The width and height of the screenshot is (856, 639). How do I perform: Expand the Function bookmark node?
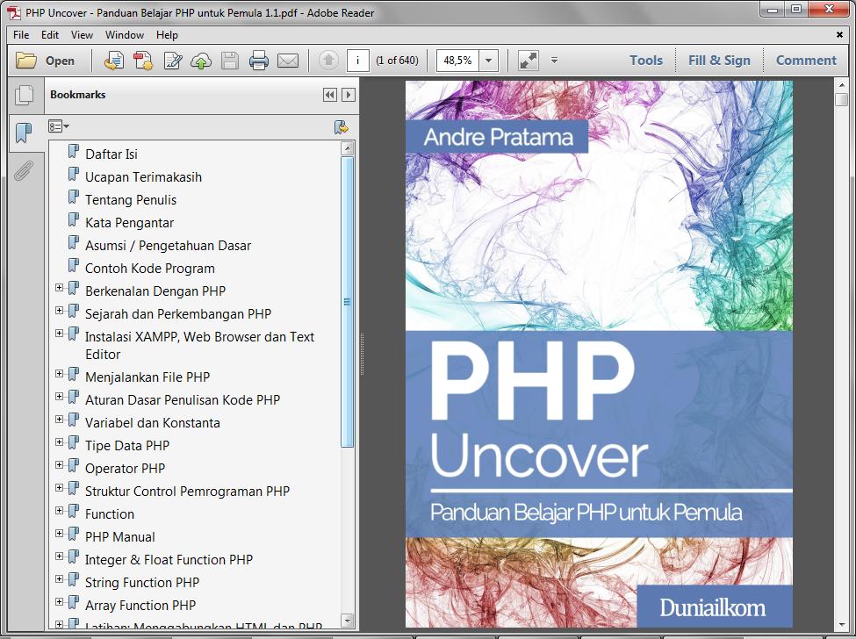tap(60, 511)
